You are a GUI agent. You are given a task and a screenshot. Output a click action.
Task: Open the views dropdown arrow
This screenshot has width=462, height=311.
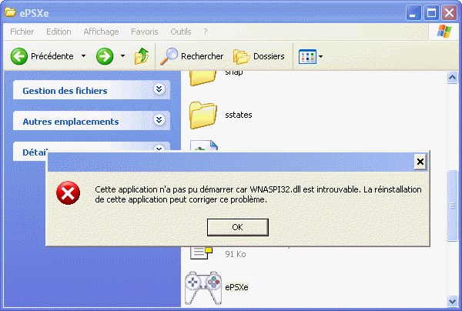(321, 56)
